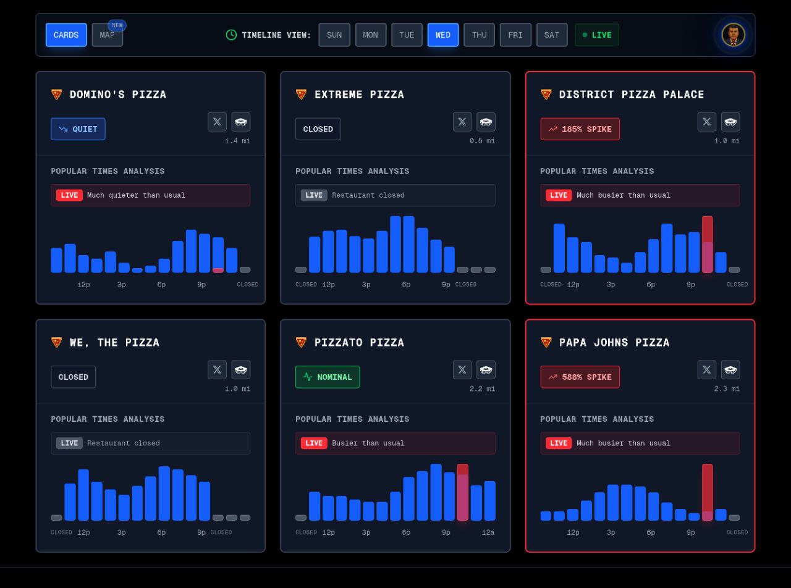
Task: Click car icon on Pizzato Pizza card
Action: (x=486, y=370)
